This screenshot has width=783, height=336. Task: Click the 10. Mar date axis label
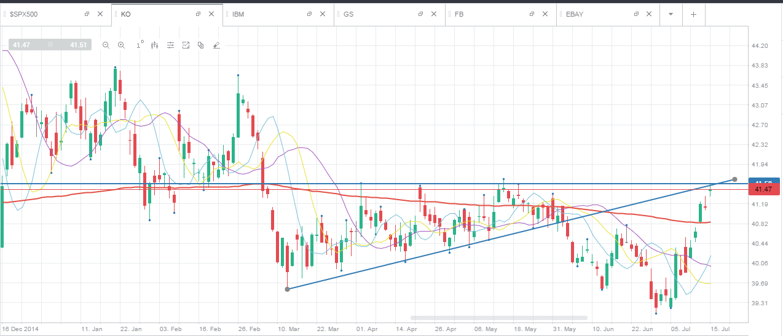click(288, 330)
